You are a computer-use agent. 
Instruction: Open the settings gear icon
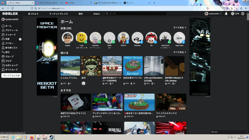[243, 14]
